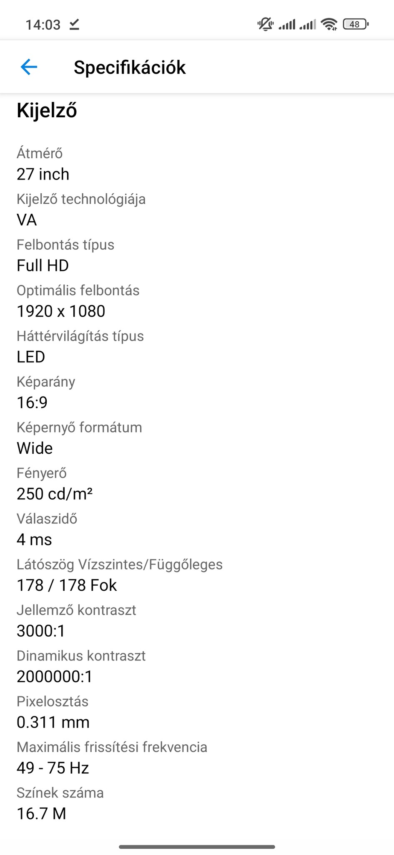Tap the second mobile signal bars icon
394x855 pixels.
[308, 25]
